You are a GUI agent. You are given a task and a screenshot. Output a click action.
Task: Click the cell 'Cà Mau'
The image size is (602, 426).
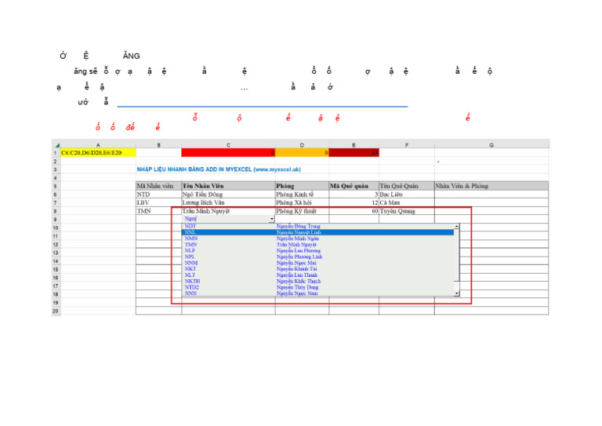coord(407,203)
